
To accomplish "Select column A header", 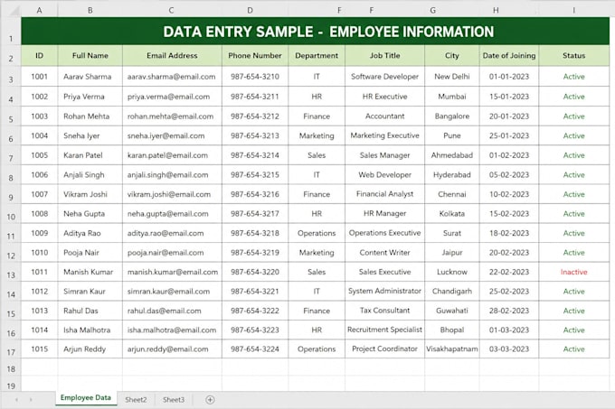I will point(39,11).
